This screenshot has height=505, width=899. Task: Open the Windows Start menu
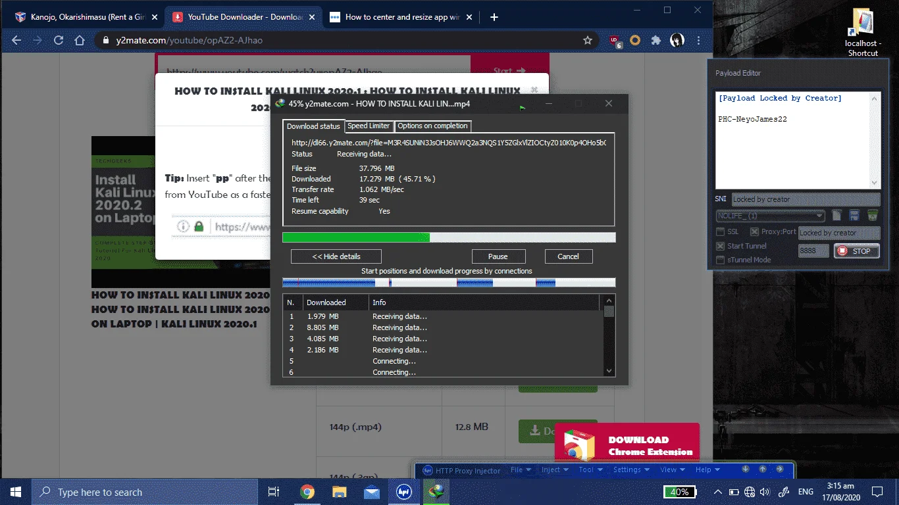(x=16, y=491)
